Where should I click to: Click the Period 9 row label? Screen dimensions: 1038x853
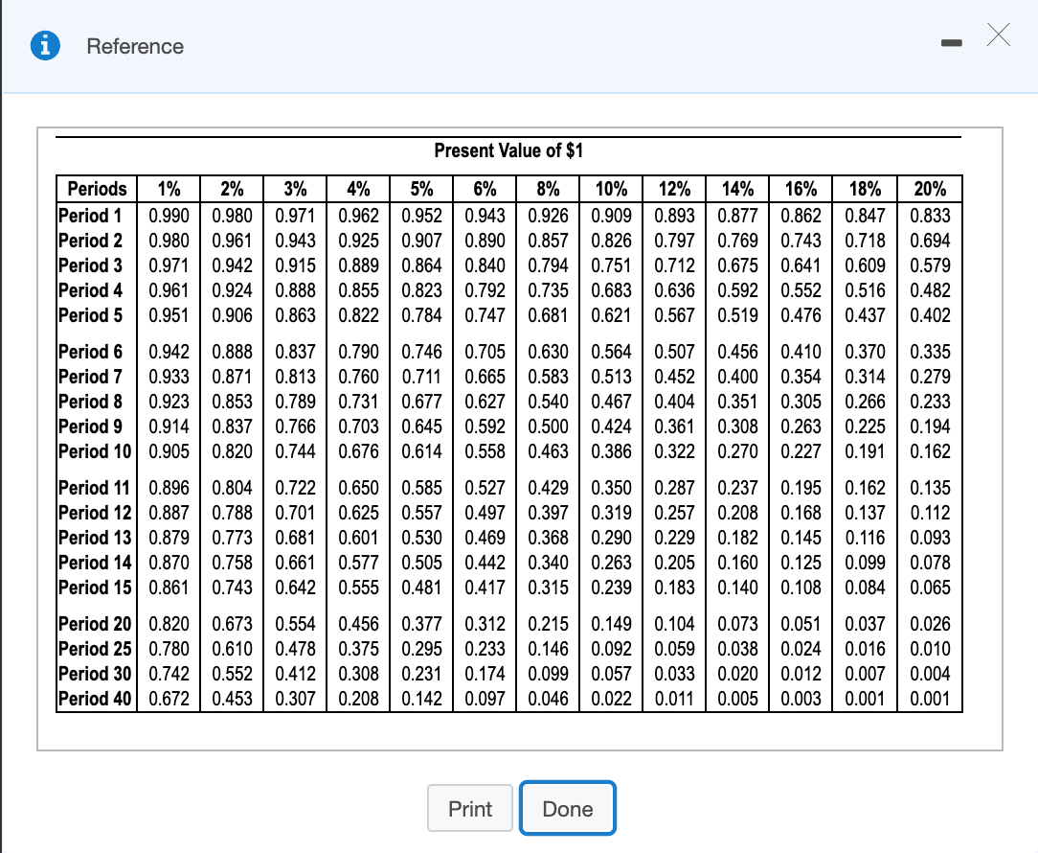click(x=90, y=426)
